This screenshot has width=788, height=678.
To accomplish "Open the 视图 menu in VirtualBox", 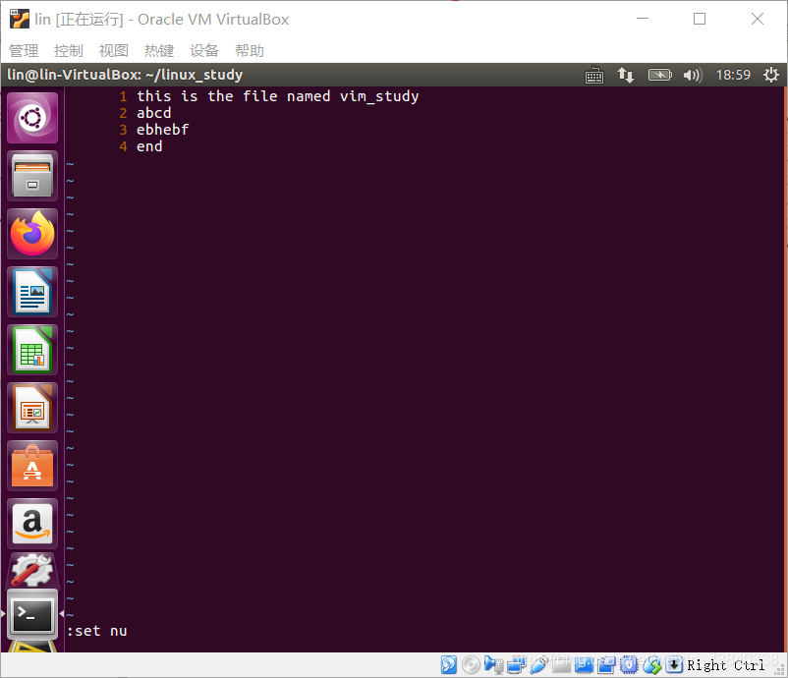I will 113,50.
